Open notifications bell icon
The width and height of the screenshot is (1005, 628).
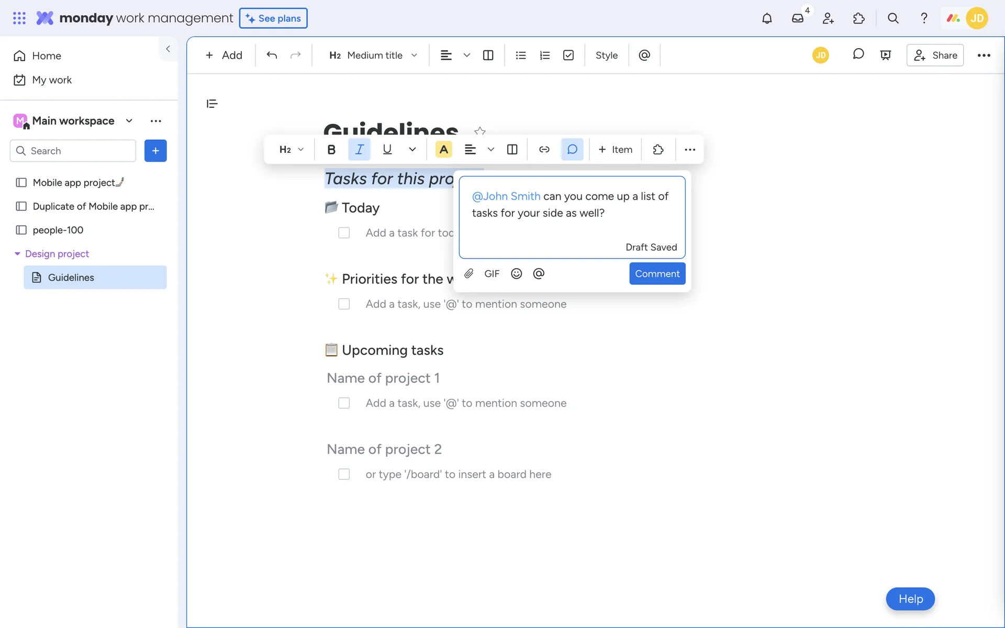766,18
